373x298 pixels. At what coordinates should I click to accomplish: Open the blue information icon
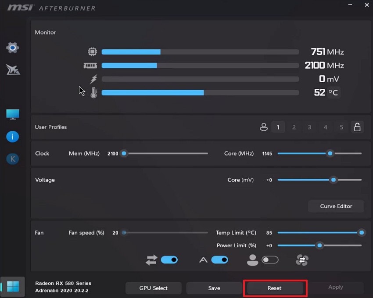pos(13,137)
